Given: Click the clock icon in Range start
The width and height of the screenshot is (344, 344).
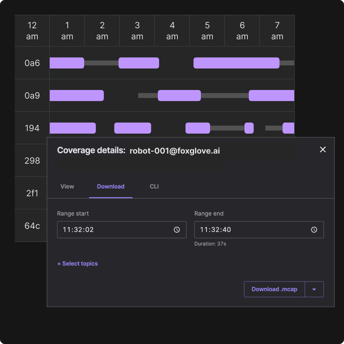Looking at the screenshot, I should tap(177, 230).
